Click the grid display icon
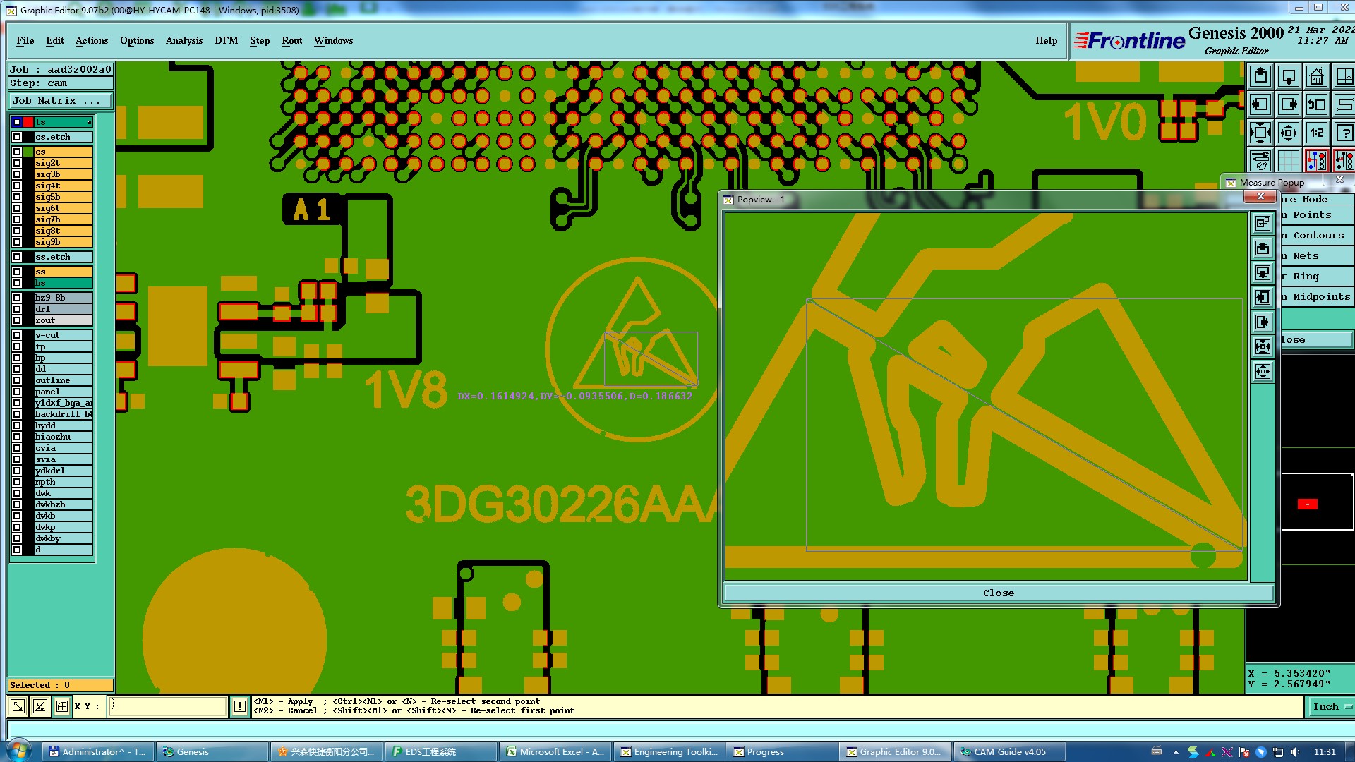The image size is (1355, 762). click(1289, 161)
